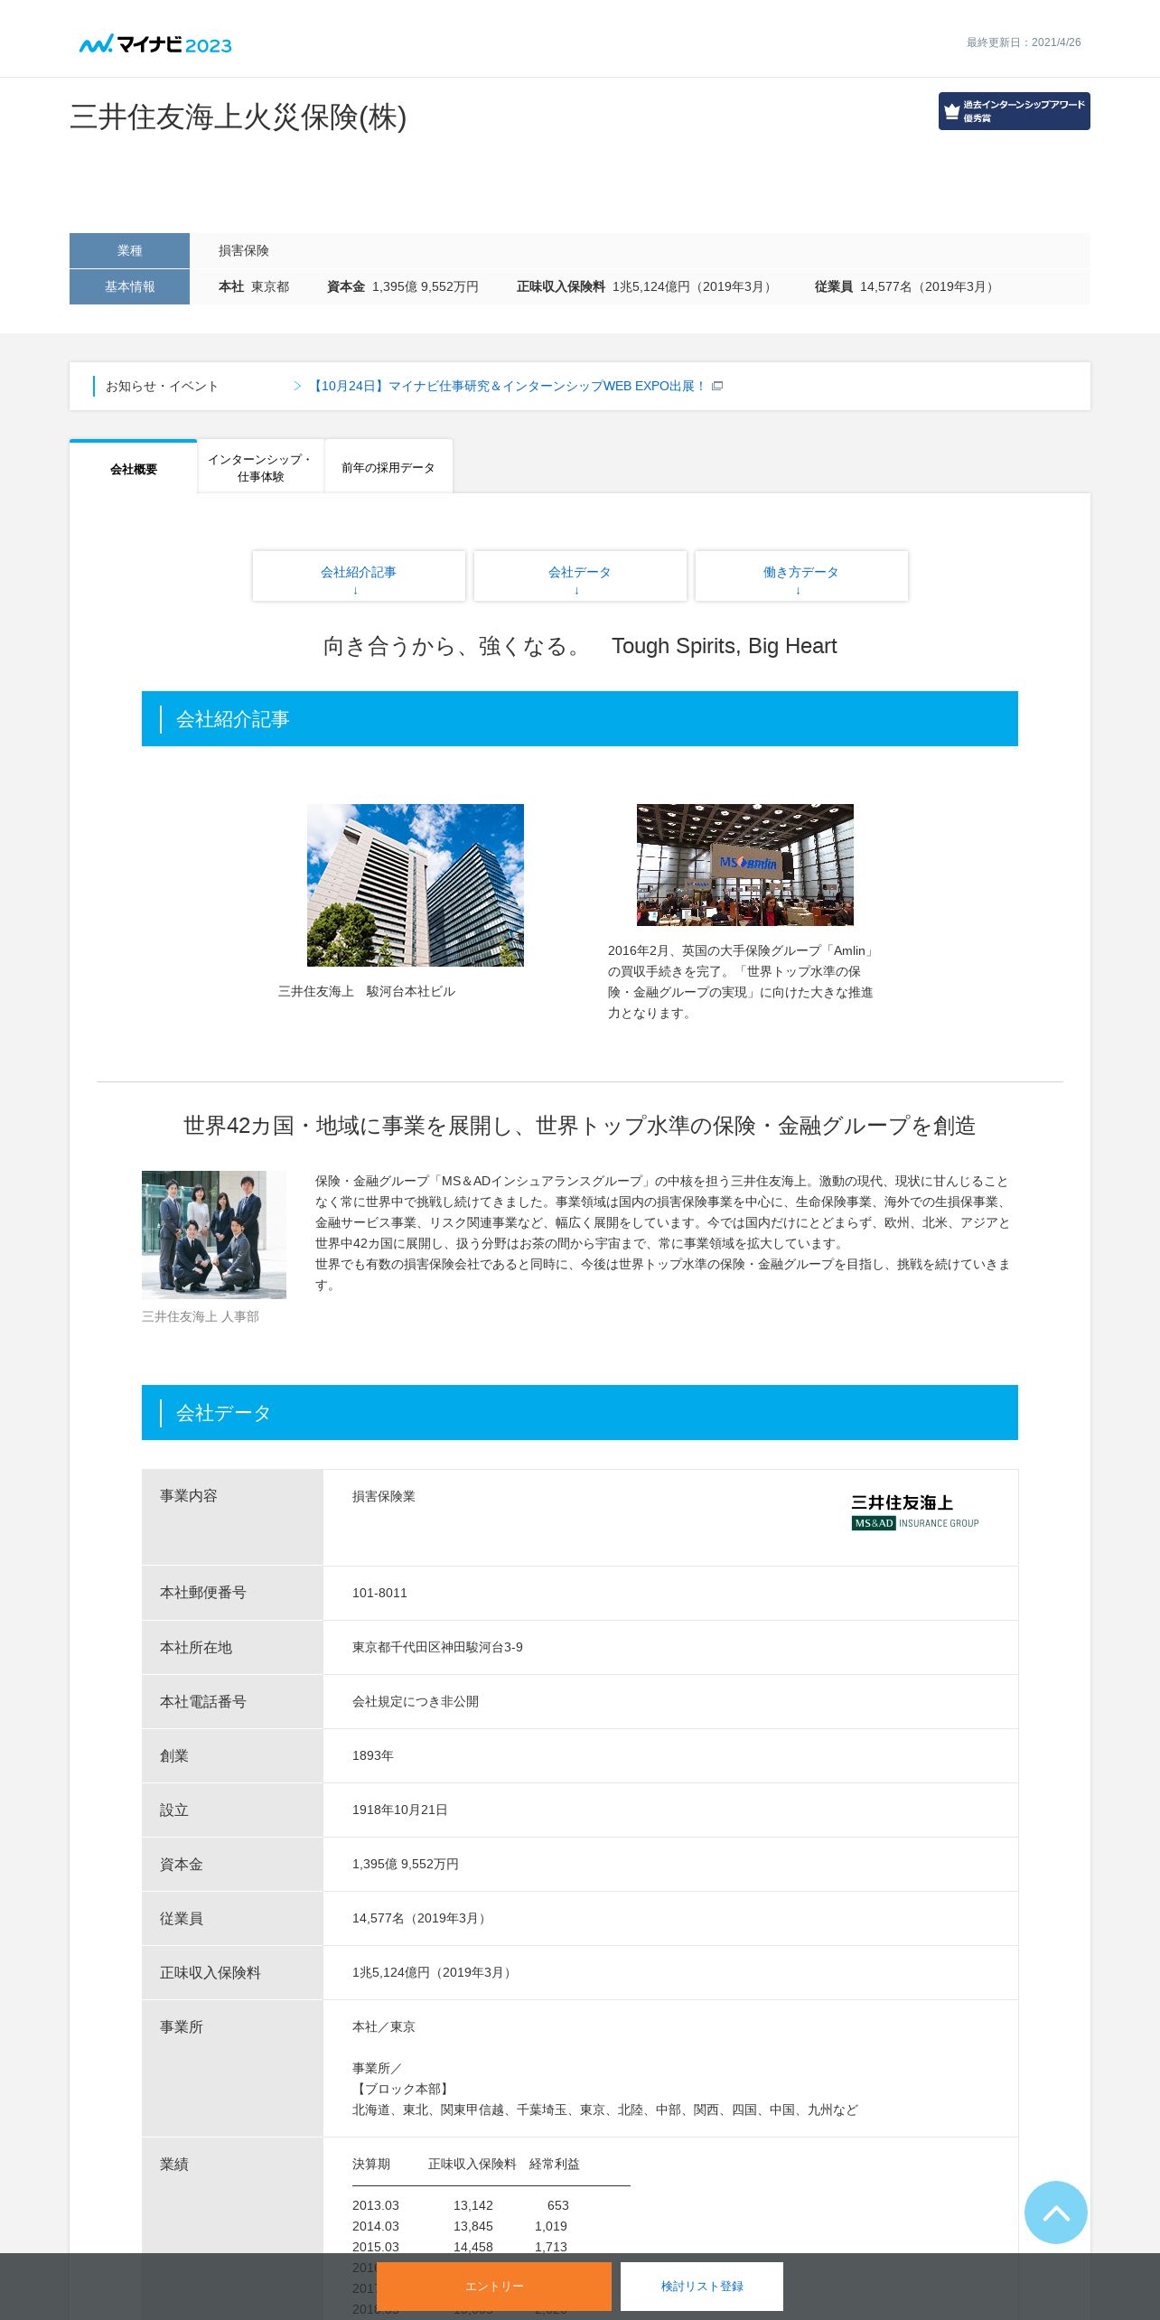Click the 損害保険業 value

pos(384,1496)
